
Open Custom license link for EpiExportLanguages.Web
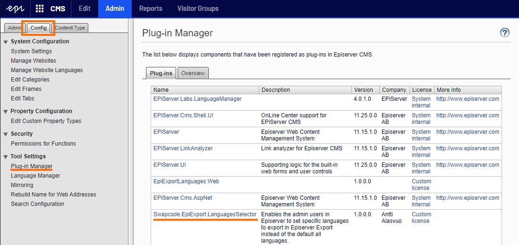421,185
